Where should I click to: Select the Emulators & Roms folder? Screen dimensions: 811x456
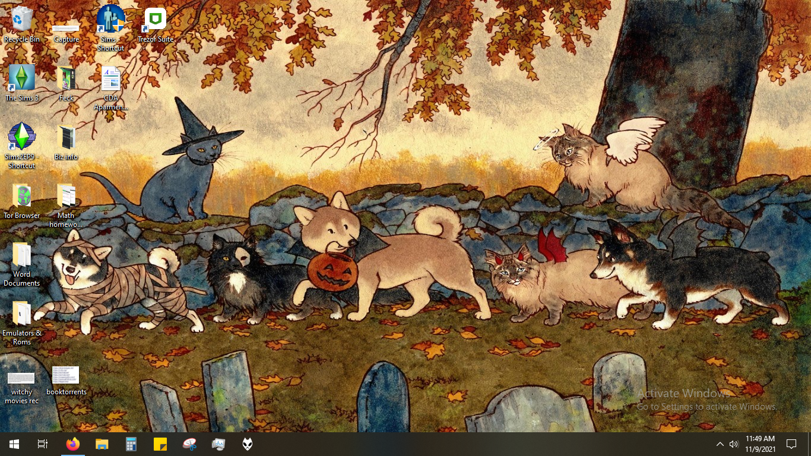22,323
